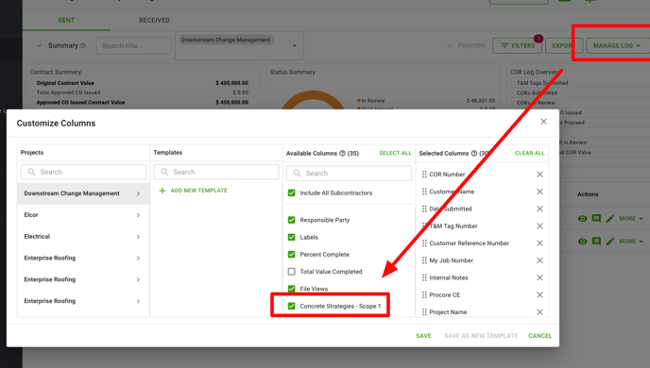Open comments on first Actions row
This screenshot has height=368, width=650.
point(596,219)
